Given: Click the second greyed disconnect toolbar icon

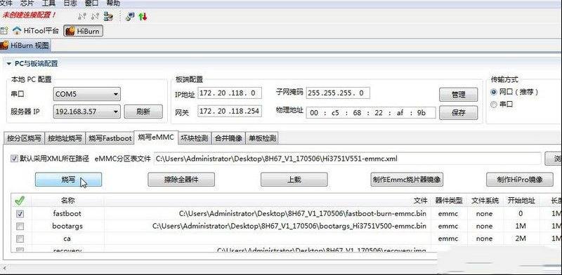Looking at the screenshot, I should [96, 16].
